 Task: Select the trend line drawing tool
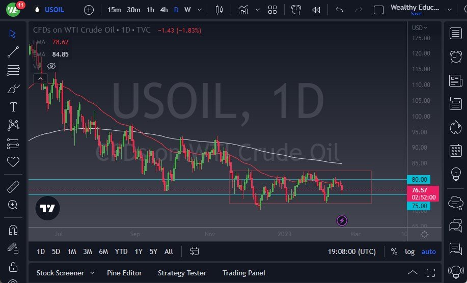pyautogui.click(x=13, y=51)
